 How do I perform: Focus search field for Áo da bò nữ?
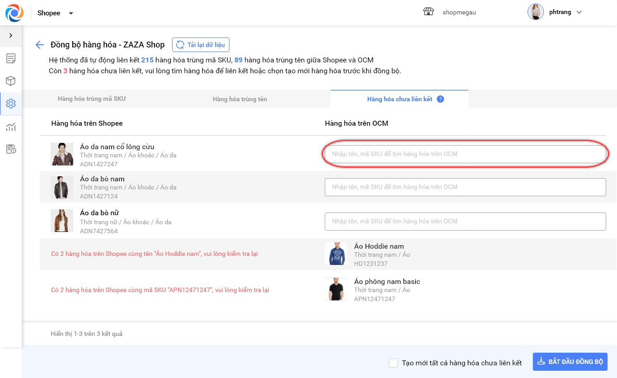[x=465, y=222]
